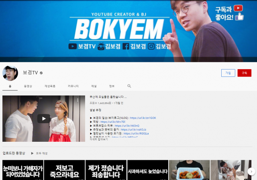Open the 재생목록 tab
The width and height of the screenshot is (257, 180).
[x=50, y=86]
